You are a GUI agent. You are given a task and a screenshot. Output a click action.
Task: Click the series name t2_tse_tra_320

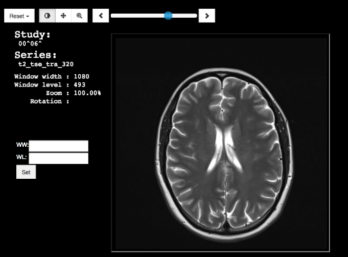click(46, 65)
